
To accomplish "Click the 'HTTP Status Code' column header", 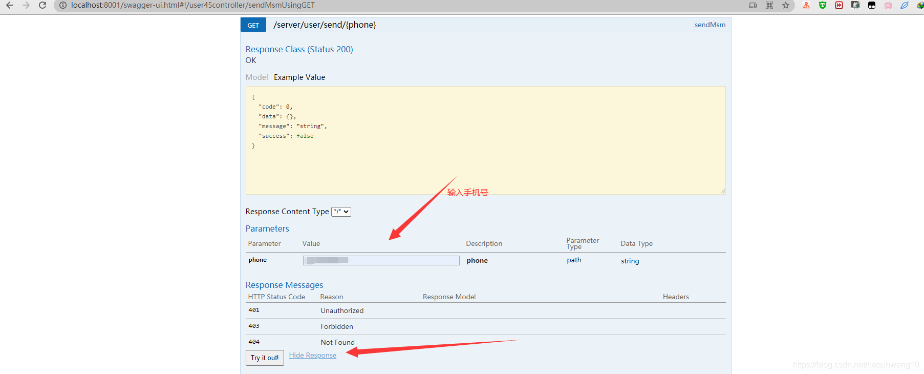I will click(x=276, y=297).
